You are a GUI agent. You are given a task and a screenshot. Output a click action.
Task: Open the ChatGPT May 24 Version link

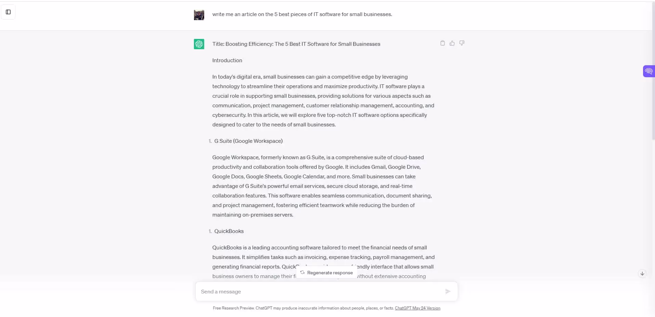(417, 308)
